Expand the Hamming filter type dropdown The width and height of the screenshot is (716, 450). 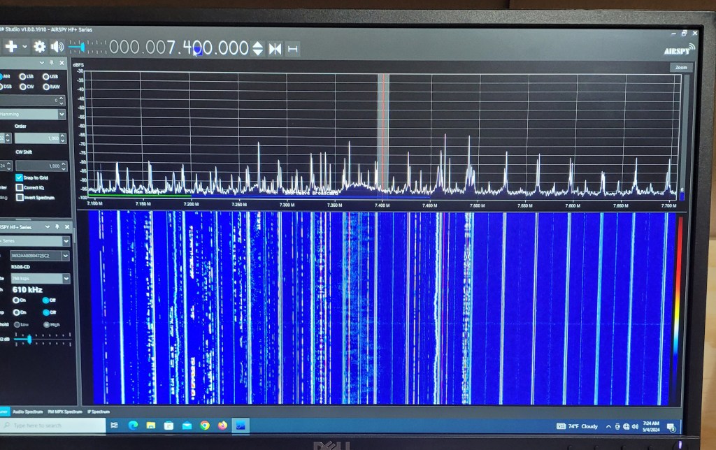pos(62,114)
